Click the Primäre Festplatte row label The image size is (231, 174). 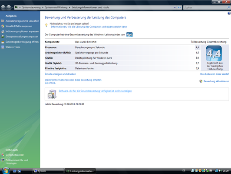pos(56,68)
